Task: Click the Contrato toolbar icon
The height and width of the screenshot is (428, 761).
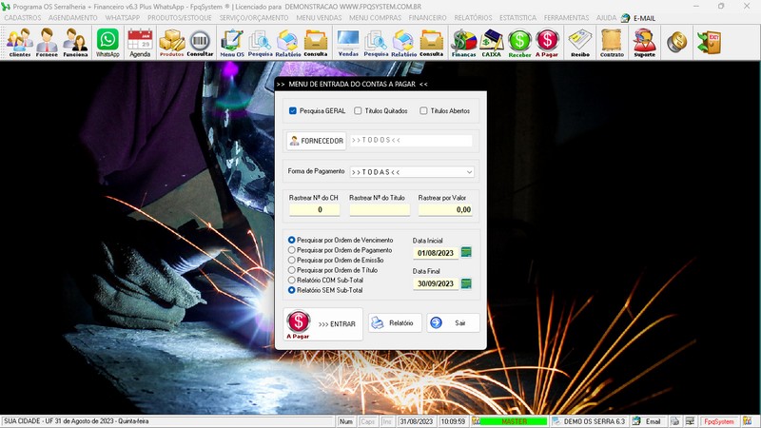Action: click(612, 43)
